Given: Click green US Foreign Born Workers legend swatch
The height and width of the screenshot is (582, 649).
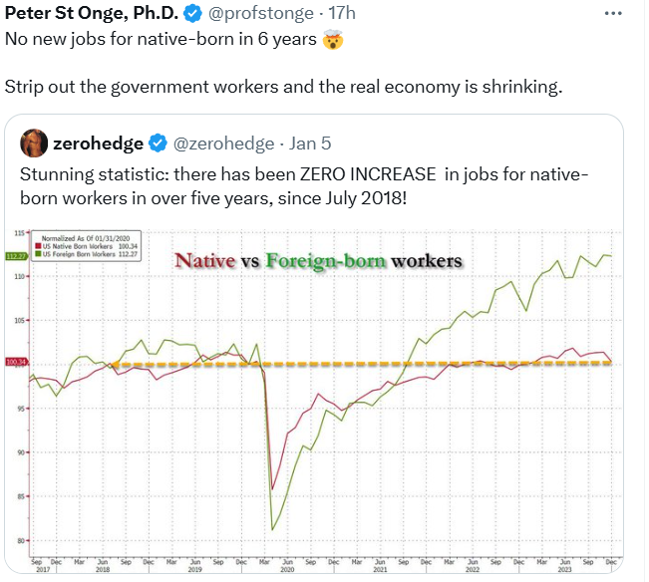Looking at the screenshot, I should pos(38,251).
